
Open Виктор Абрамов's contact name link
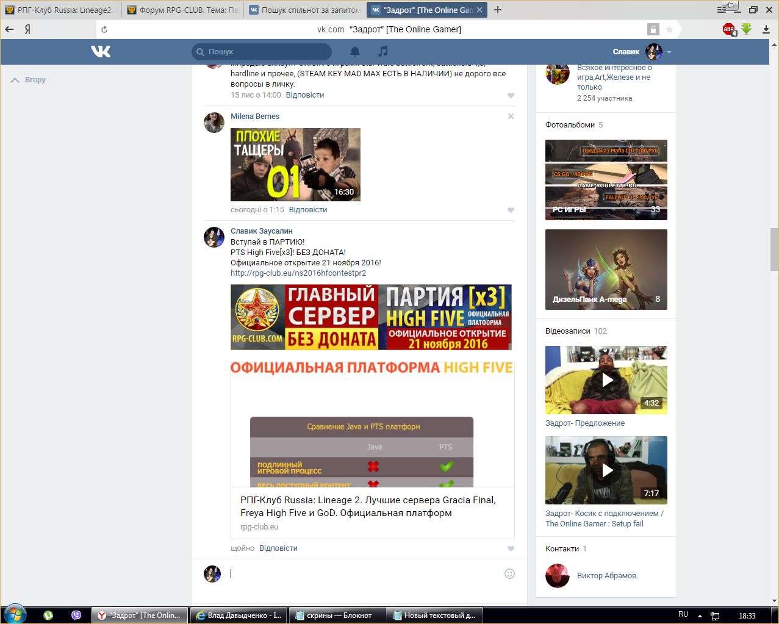pyautogui.click(x=606, y=576)
